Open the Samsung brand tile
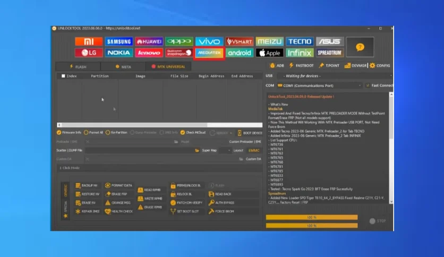The image size is (444, 257). pyautogui.click(x=119, y=41)
